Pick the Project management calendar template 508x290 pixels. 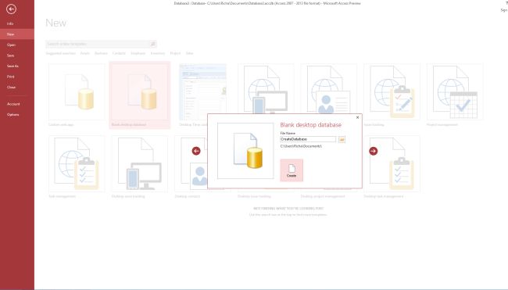(x=455, y=95)
